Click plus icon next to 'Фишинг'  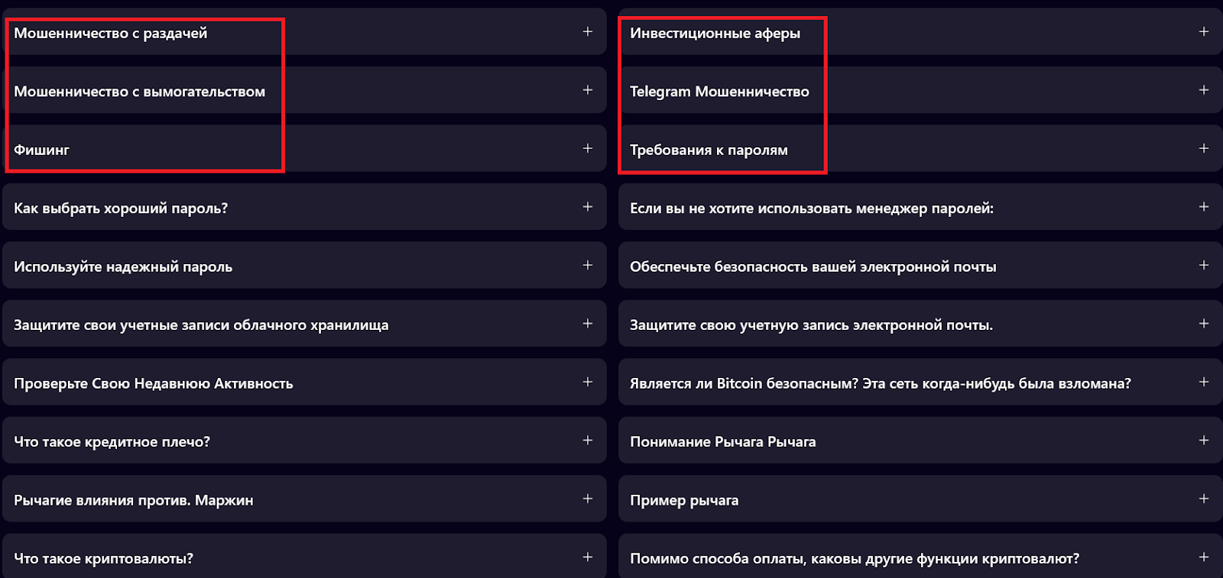587,149
